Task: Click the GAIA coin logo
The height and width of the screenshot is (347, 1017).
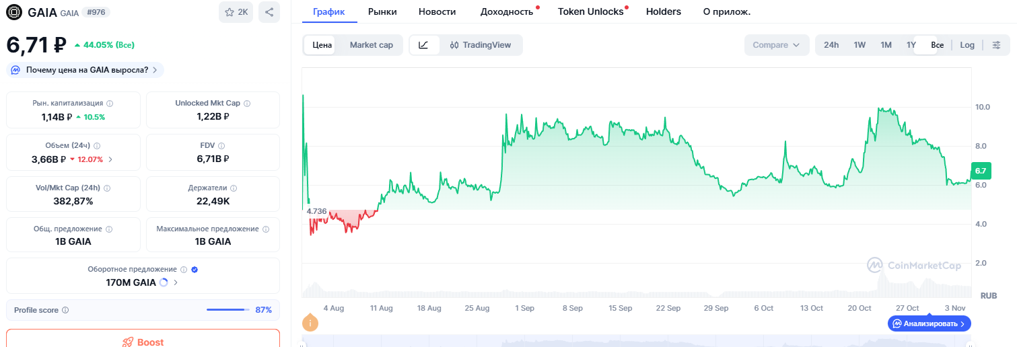Action: coord(14,12)
